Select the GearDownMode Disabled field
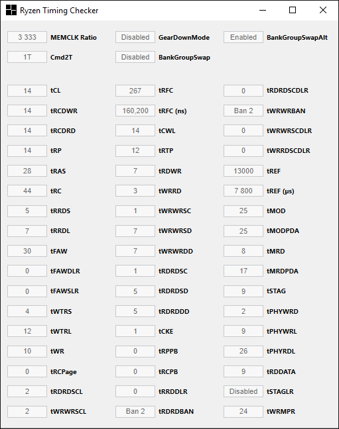Viewport: 339px width, 429px height. pos(135,37)
